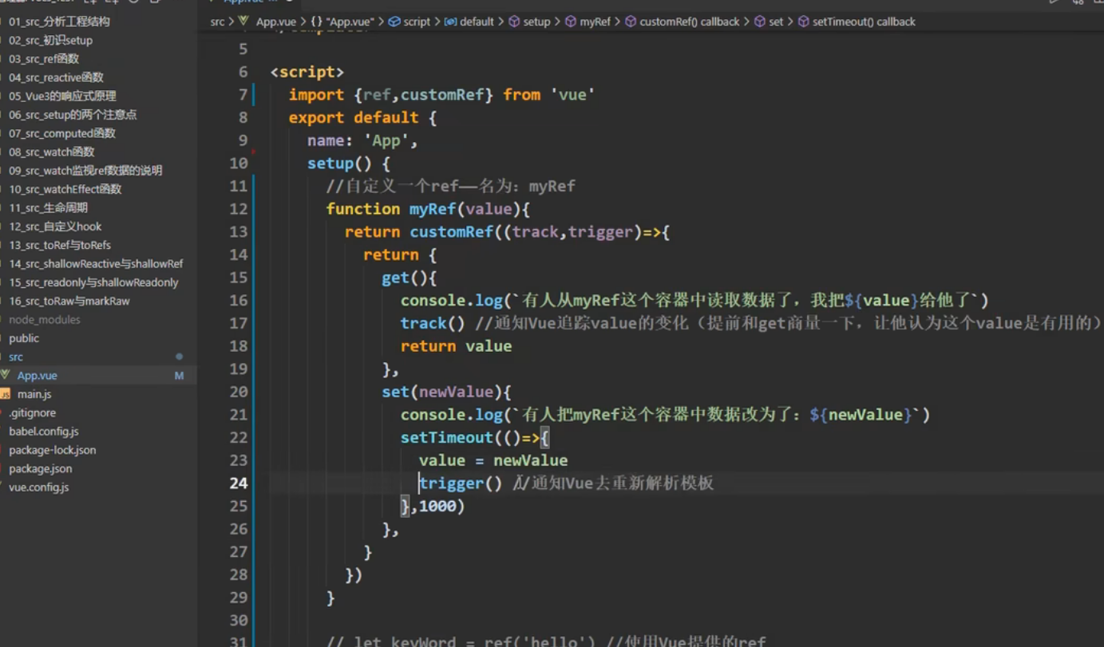1104x647 pixels.
Task: Click 'setTimeout(()=>{' on line 22
Action: pyautogui.click(x=475, y=437)
